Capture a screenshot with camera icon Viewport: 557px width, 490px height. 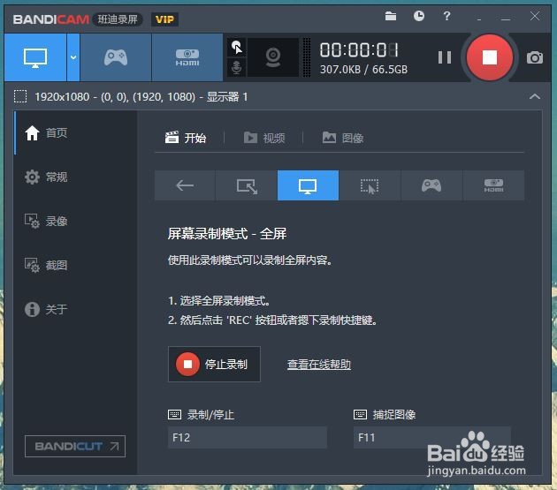click(x=535, y=57)
